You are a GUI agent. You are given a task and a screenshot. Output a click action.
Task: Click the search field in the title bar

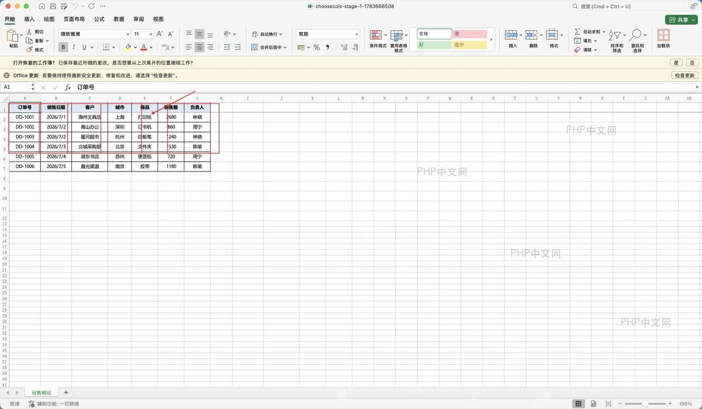[627, 6]
